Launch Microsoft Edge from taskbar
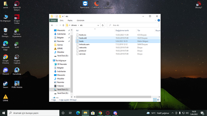 78,113
